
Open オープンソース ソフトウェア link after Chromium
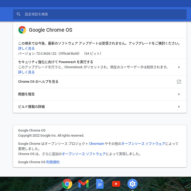pos(143,144)
